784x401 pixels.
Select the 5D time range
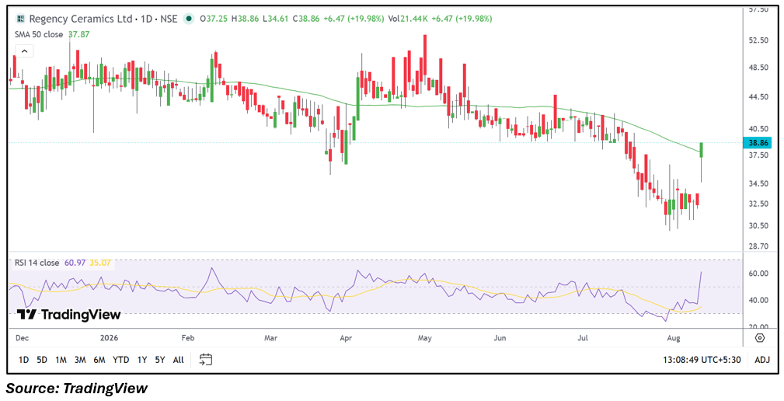(x=41, y=360)
